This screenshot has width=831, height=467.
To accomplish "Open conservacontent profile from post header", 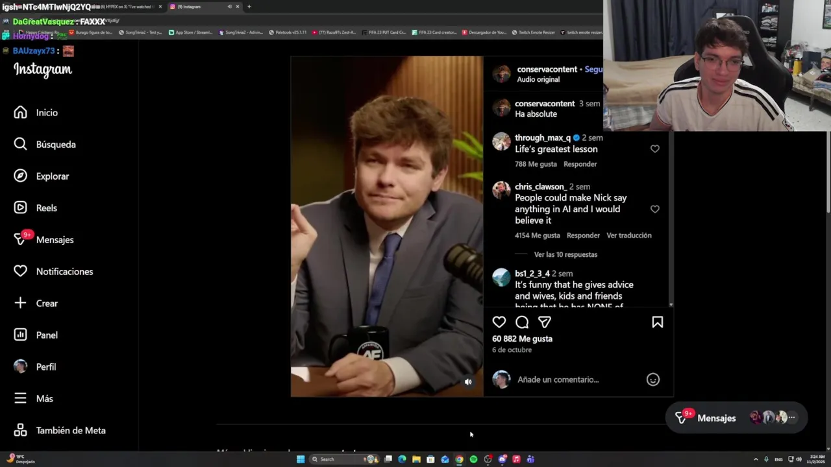I will (547, 69).
